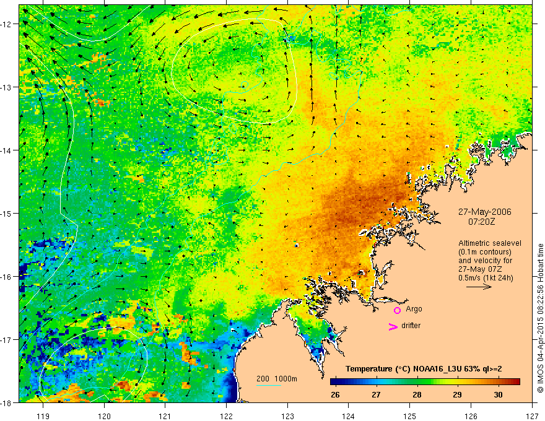Click the -16 latitude axis label

point(7,277)
